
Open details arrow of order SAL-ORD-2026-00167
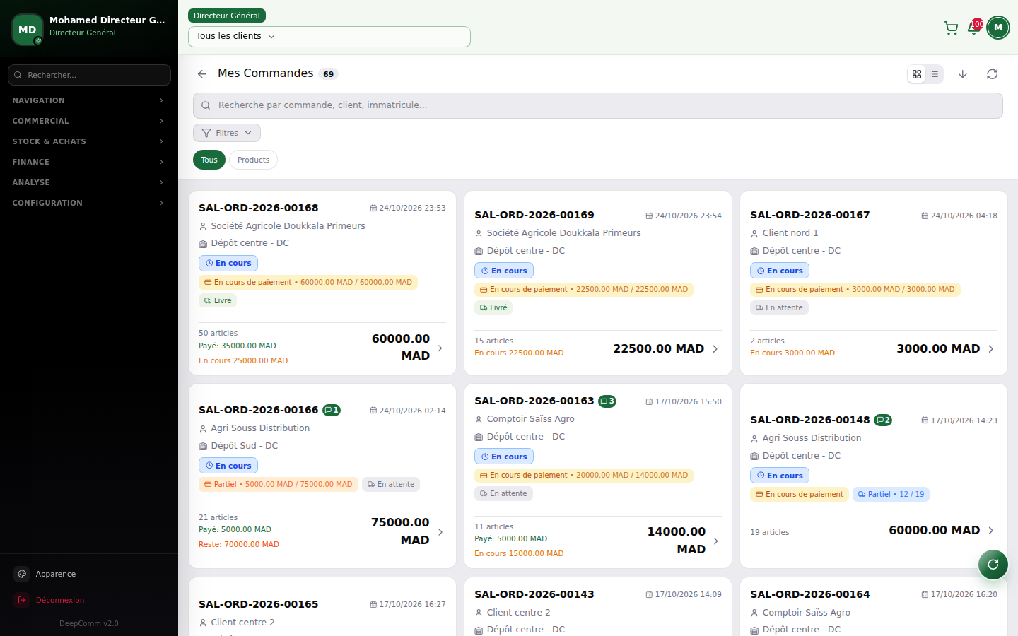[991, 348]
